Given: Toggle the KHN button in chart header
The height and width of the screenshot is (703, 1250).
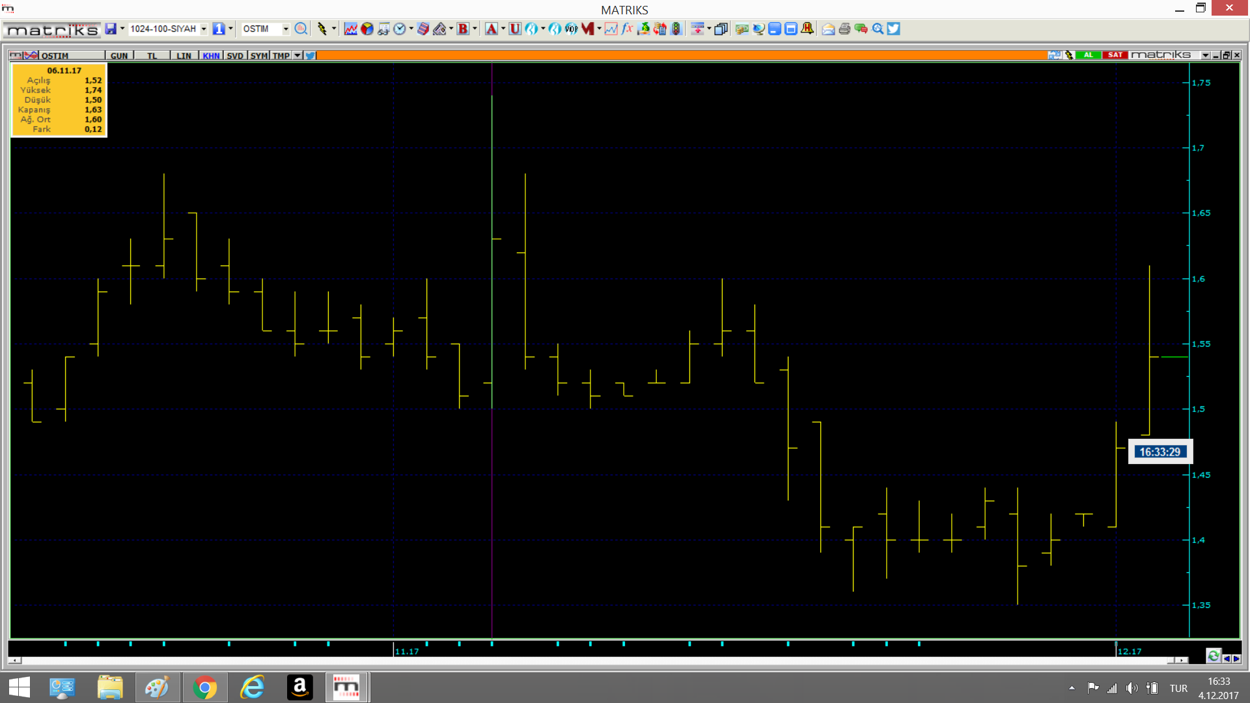Looking at the screenshot, I should pos(211,55).
